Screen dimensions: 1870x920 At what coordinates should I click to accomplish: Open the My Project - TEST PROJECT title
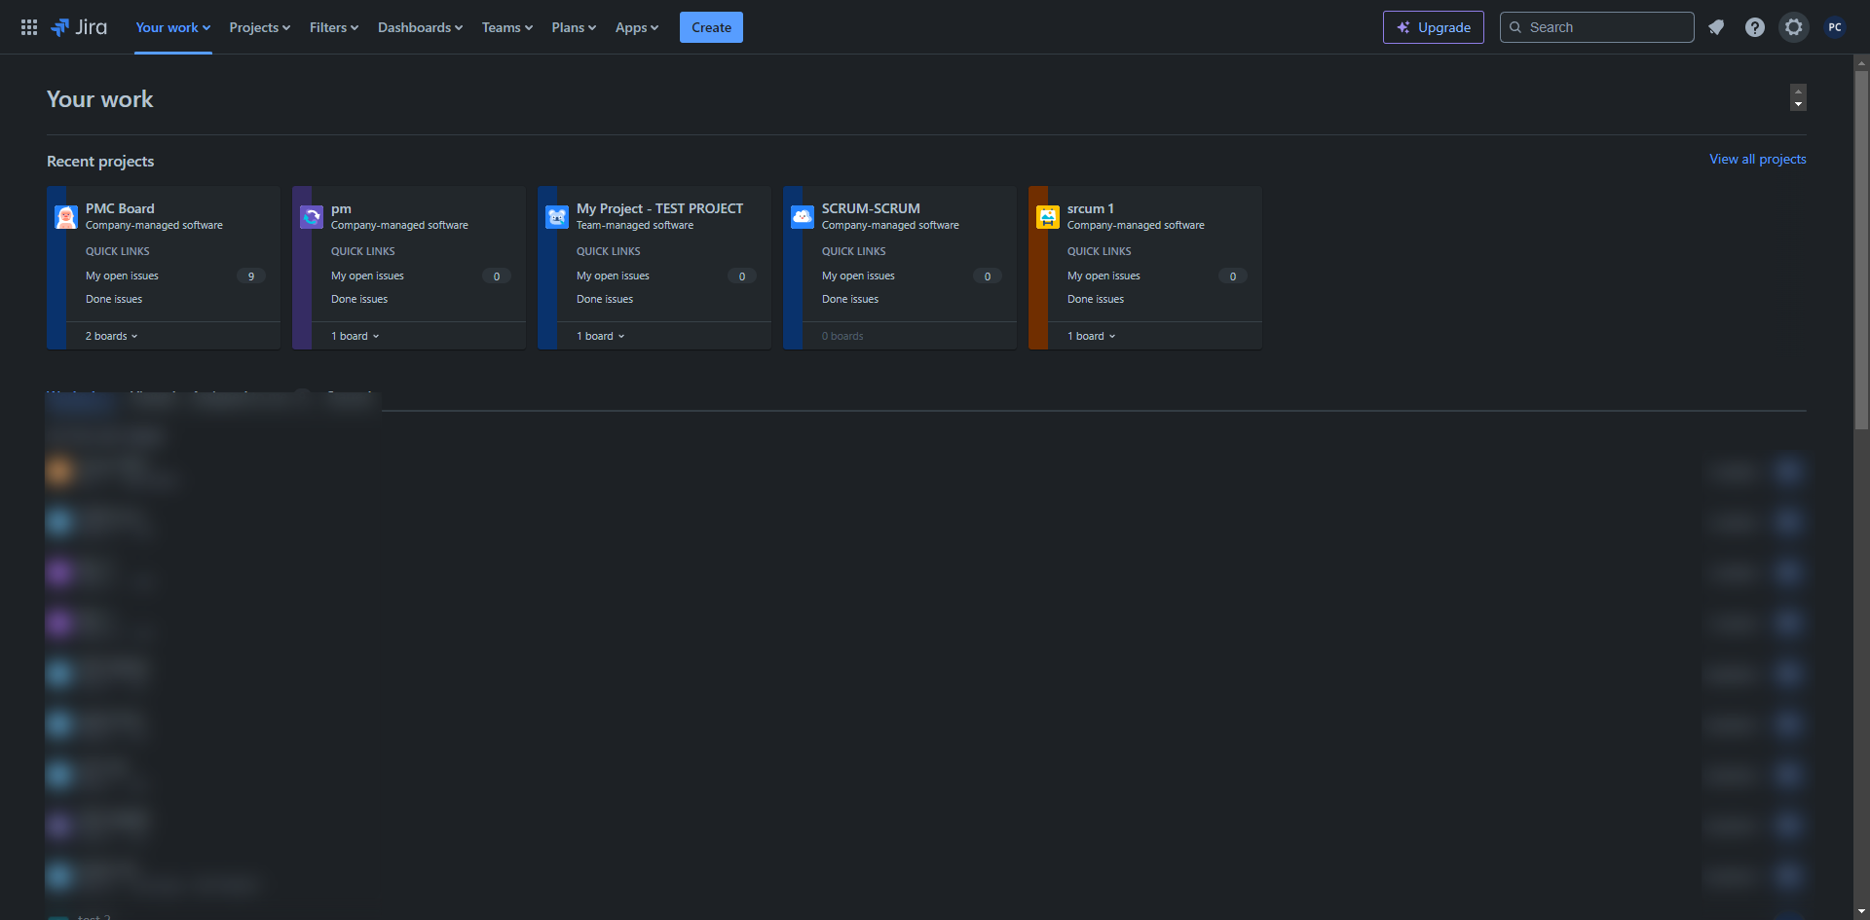pyautogui.click(x=659, y=208)
